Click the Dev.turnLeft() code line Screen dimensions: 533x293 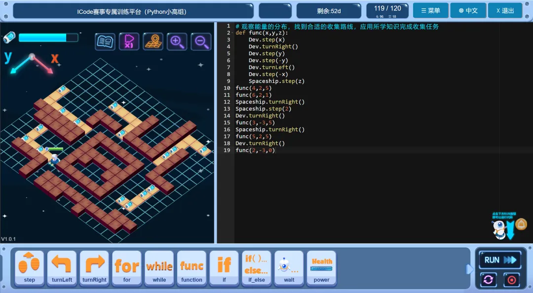point(271,67)
